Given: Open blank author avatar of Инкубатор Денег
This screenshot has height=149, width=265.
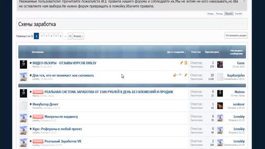Looking at the screenshot, I should [x=23, y=106].
